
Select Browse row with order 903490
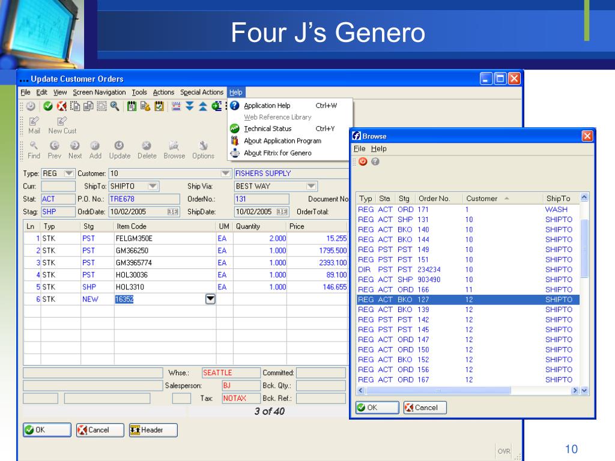(x=468, y=280)
